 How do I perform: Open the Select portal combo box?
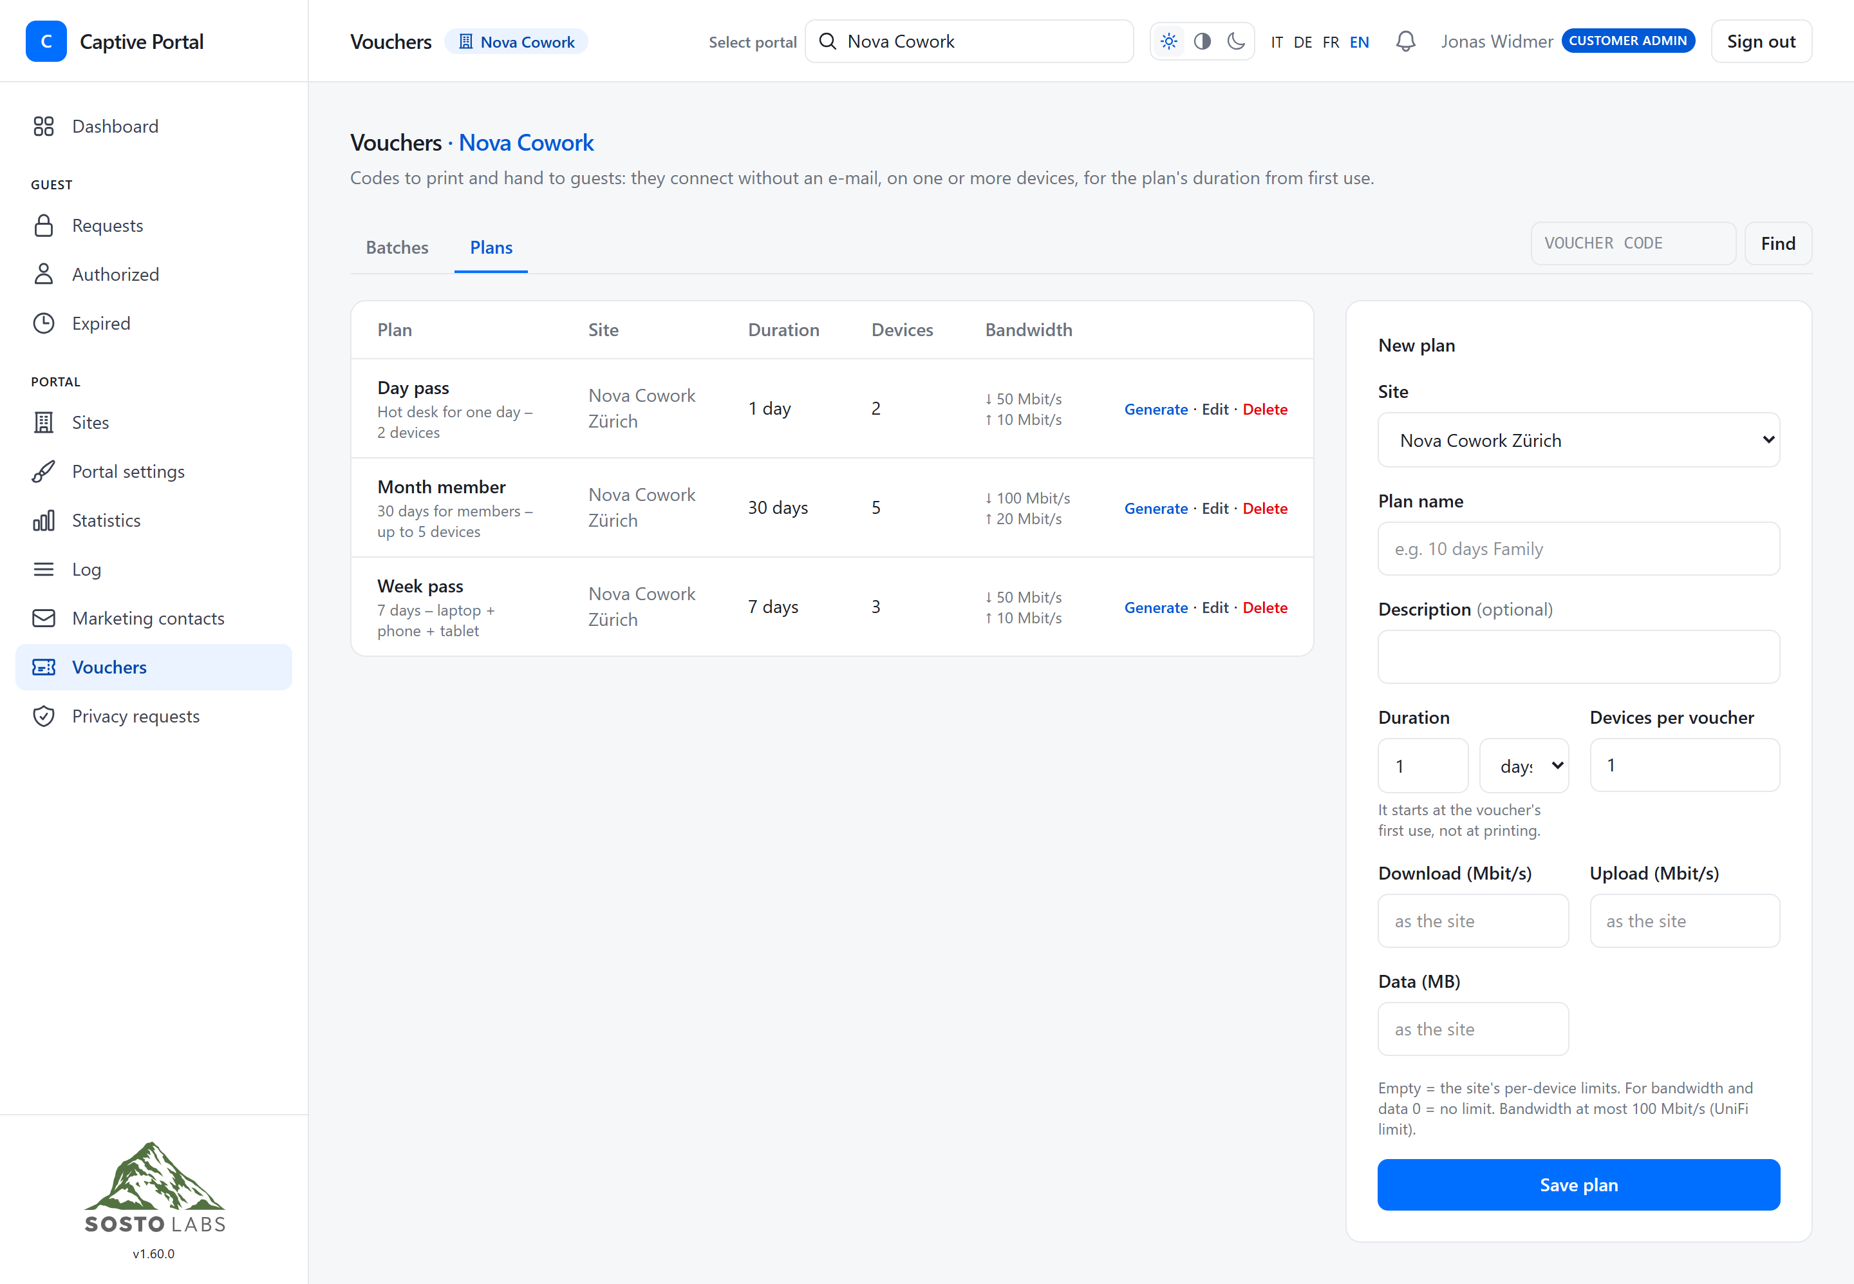coord(969,41)
